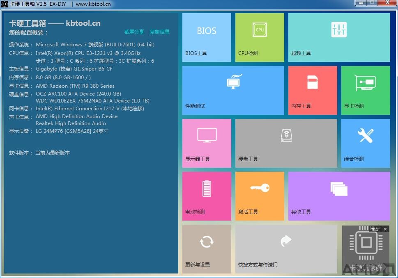This screenshot has height=278, width=398.
Task: Click the AMD Radeon R9 380 Series text
Action: coord(75,86)
